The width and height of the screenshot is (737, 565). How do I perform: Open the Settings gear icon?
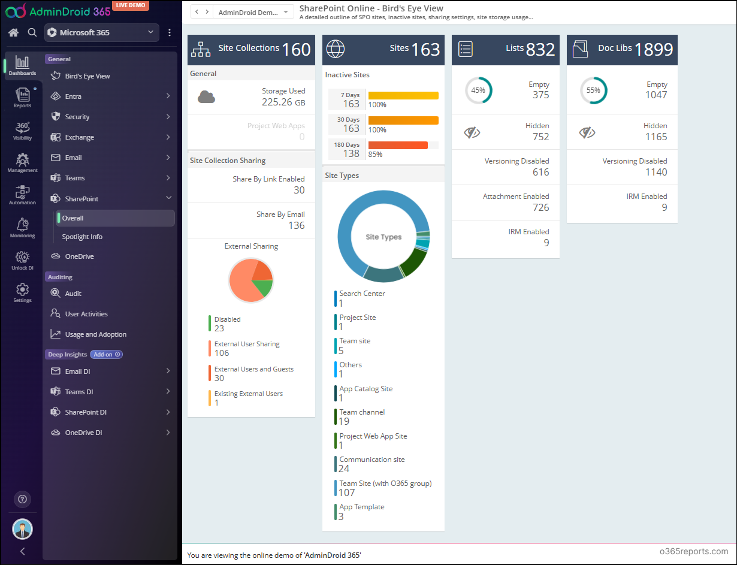tap(22, 292)
